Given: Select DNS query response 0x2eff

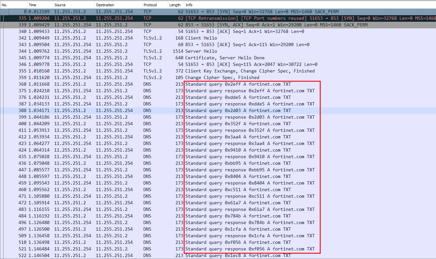Looking at the screenshot, I should [218, 91].
